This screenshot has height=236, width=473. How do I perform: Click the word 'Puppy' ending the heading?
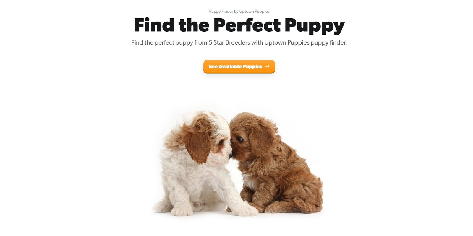pyautogui.click(x=315, y=26)
